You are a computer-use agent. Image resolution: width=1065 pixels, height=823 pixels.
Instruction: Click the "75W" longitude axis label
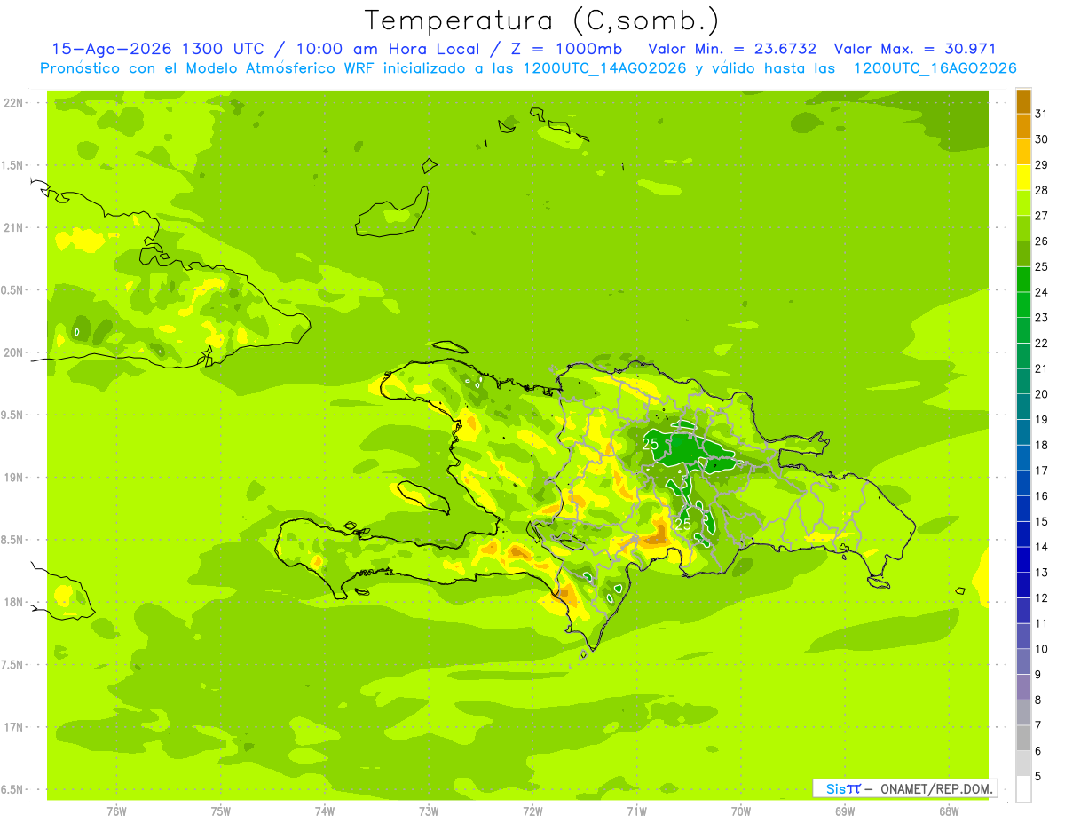point(221,811)
